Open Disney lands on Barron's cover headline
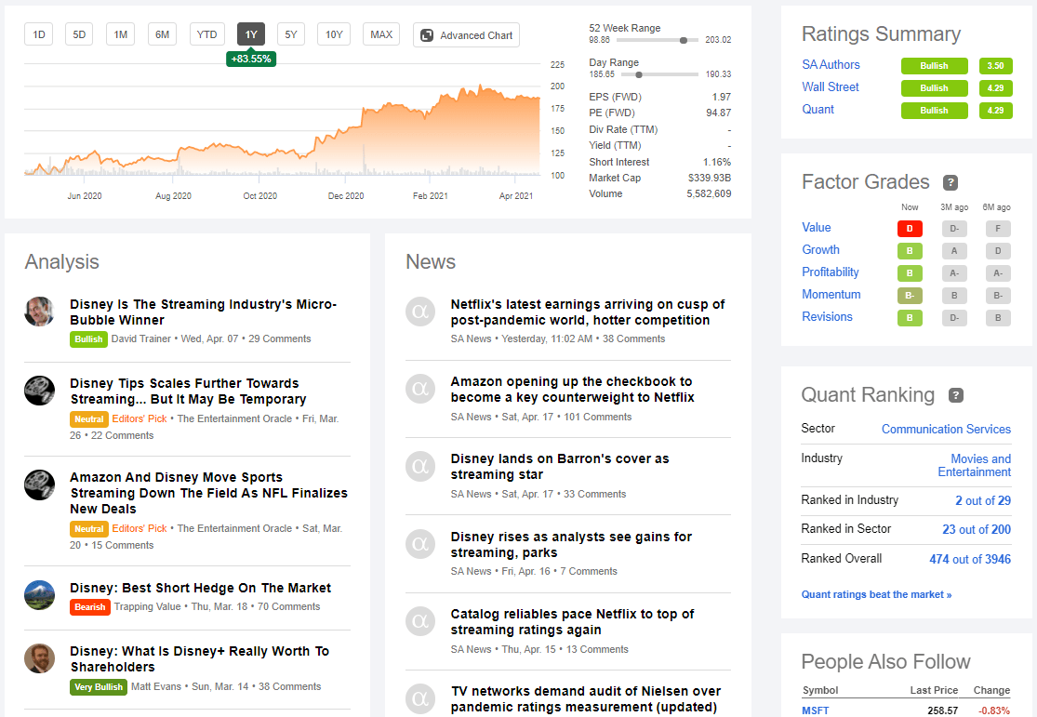Image resolution: width=1037 pixels, height=717 pixels. (x=560, y=467)
